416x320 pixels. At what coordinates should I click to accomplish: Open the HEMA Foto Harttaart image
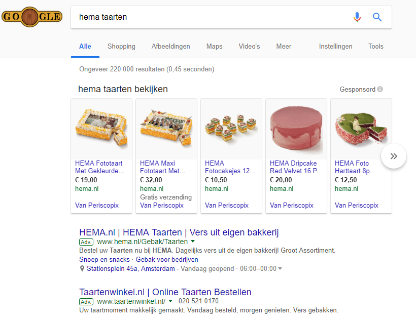coord(361,129)
